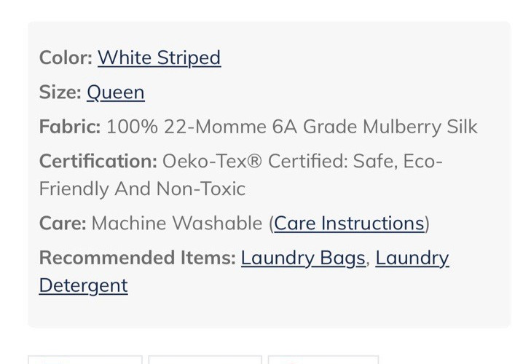
Task: Click the Friendly And Non-Toxic text
Action: click(142, 189)
